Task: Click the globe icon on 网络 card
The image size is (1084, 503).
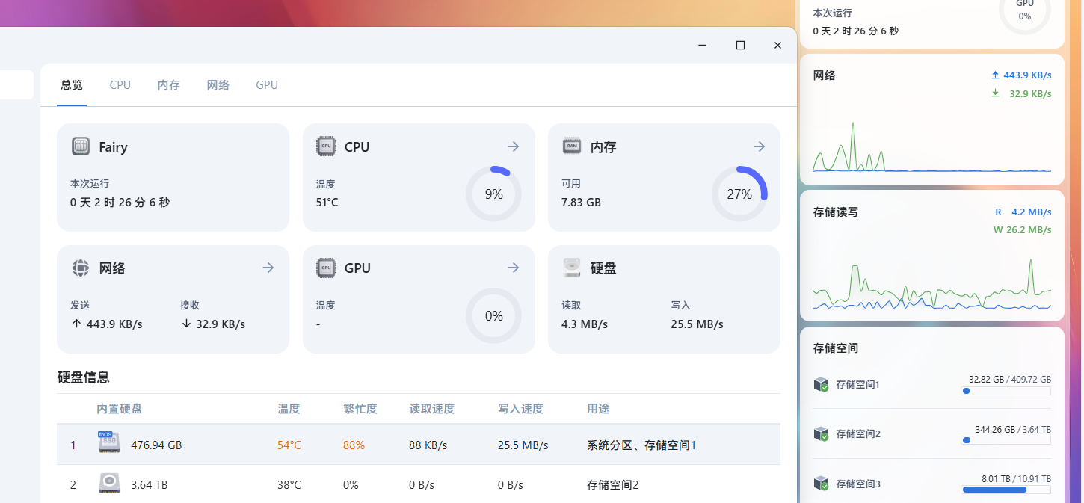Action: (81, 268)
